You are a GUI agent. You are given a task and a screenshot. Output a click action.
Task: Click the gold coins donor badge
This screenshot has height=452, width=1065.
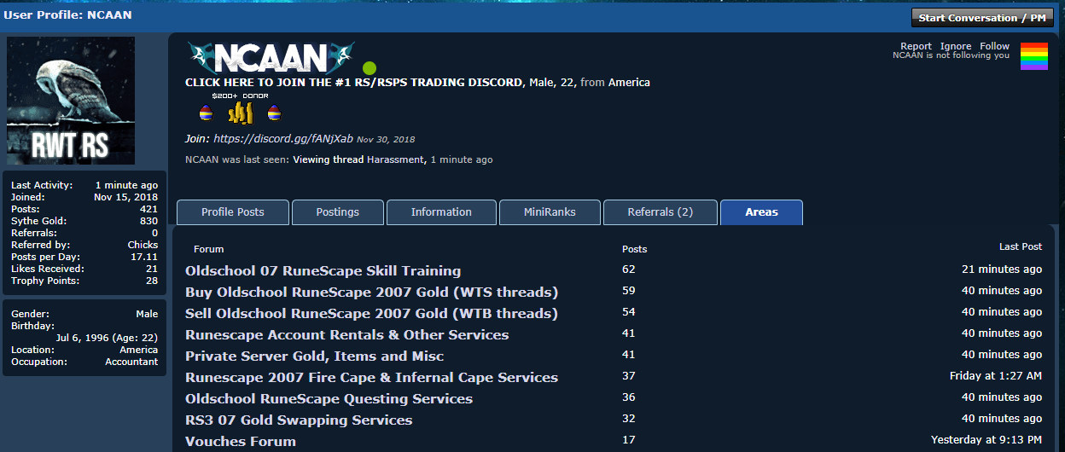[240, 112]
